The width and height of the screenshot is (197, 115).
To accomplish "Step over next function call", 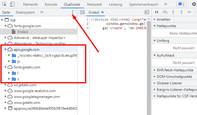I will (165, 12).
